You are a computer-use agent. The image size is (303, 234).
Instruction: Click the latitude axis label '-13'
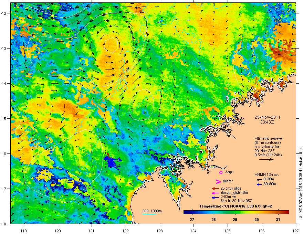pos(4,48)
